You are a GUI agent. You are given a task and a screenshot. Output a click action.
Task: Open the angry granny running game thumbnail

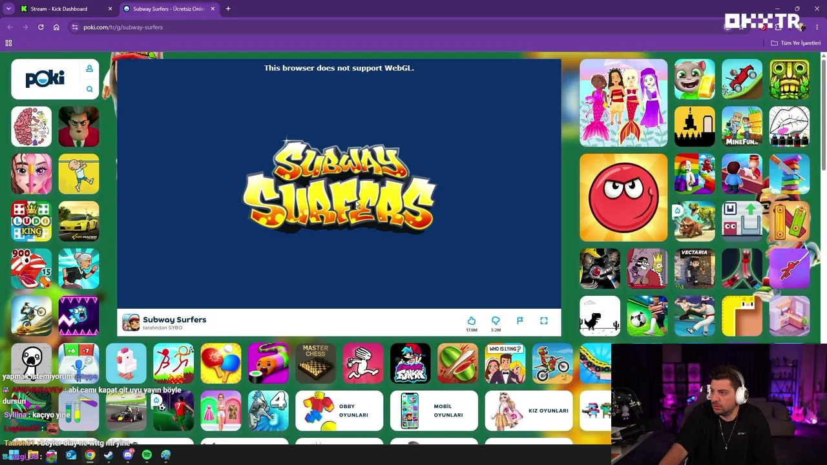79,269
